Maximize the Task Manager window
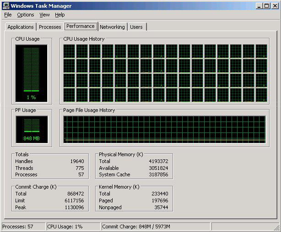 pos(266,6)
